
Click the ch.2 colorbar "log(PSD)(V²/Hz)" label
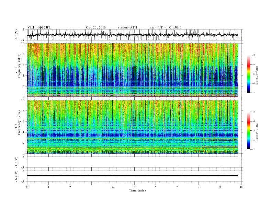click(257, 132)
